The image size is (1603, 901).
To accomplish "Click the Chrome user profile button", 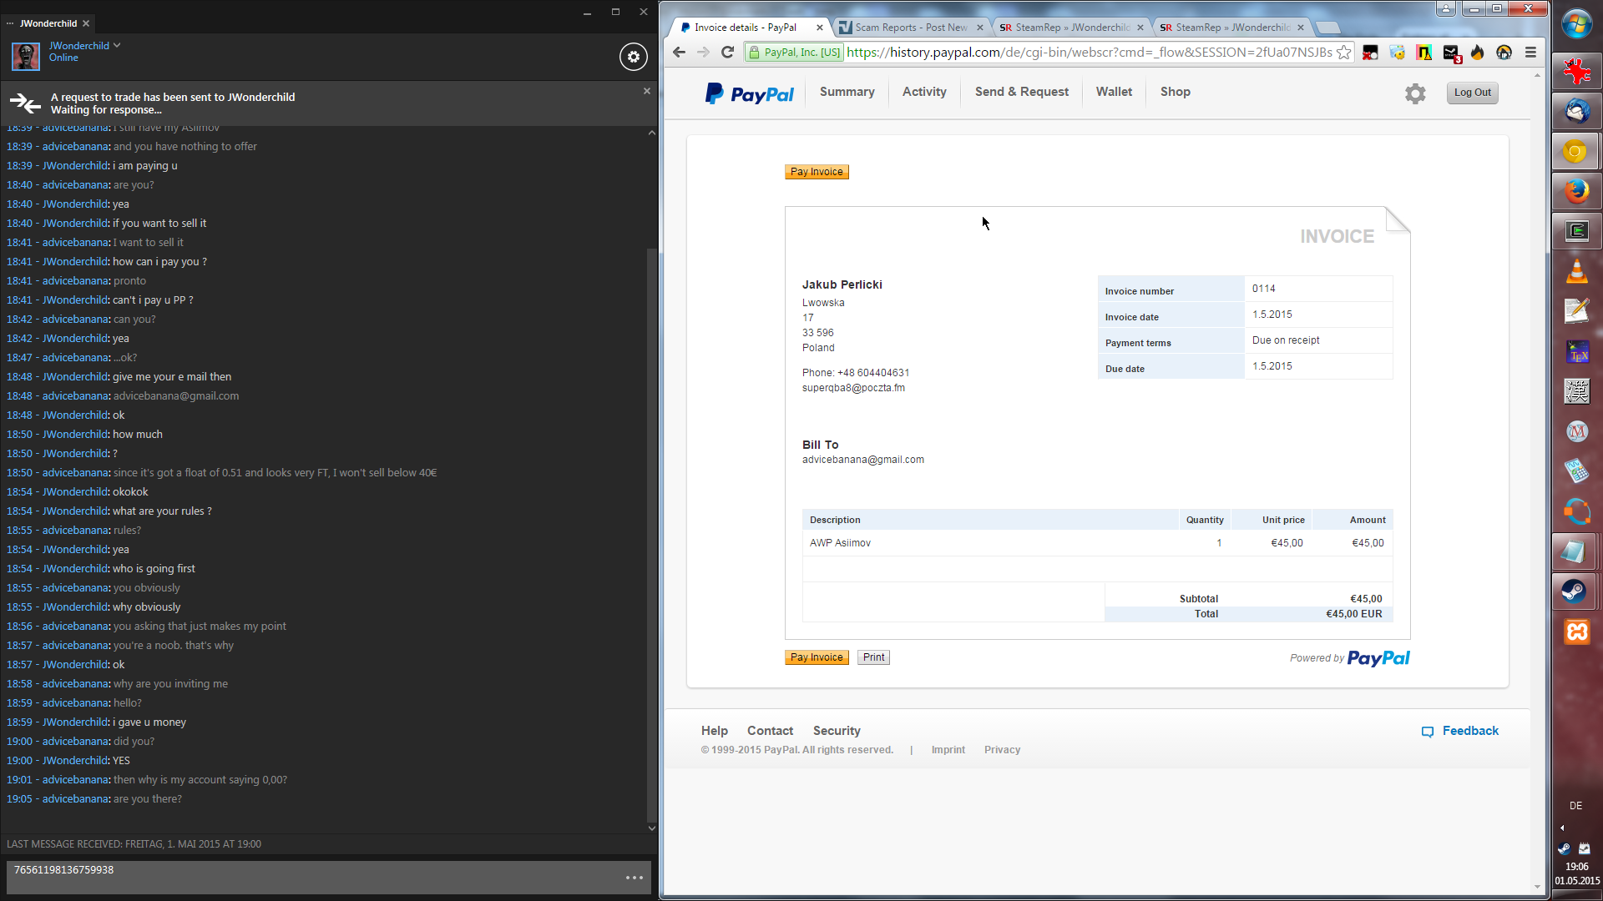I will point(1446,8).
